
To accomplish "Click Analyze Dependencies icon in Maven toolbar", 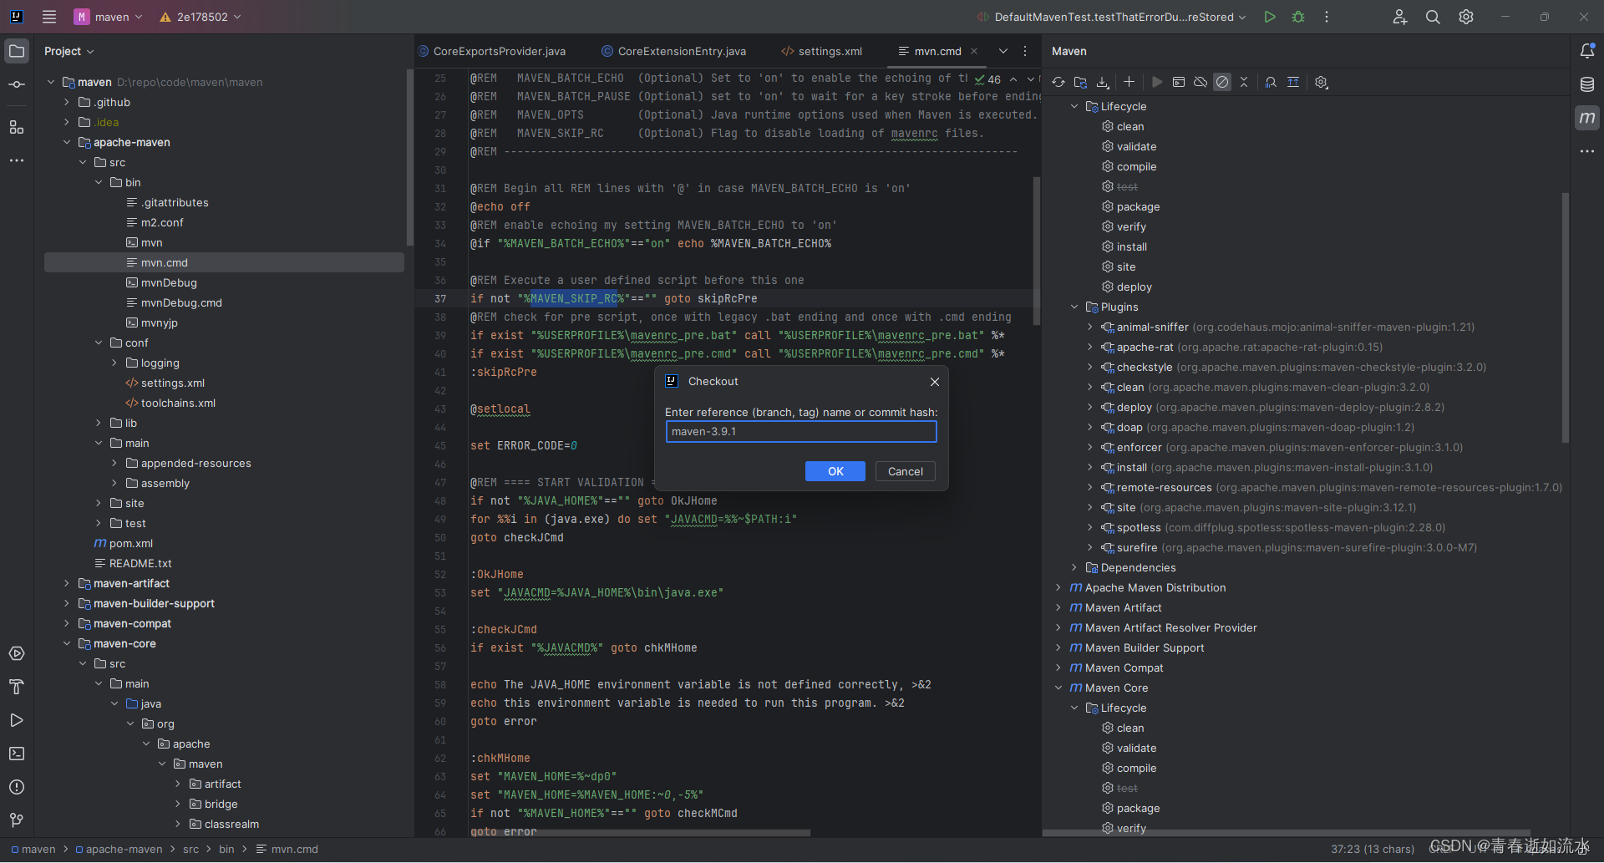I will point(1271,82).
